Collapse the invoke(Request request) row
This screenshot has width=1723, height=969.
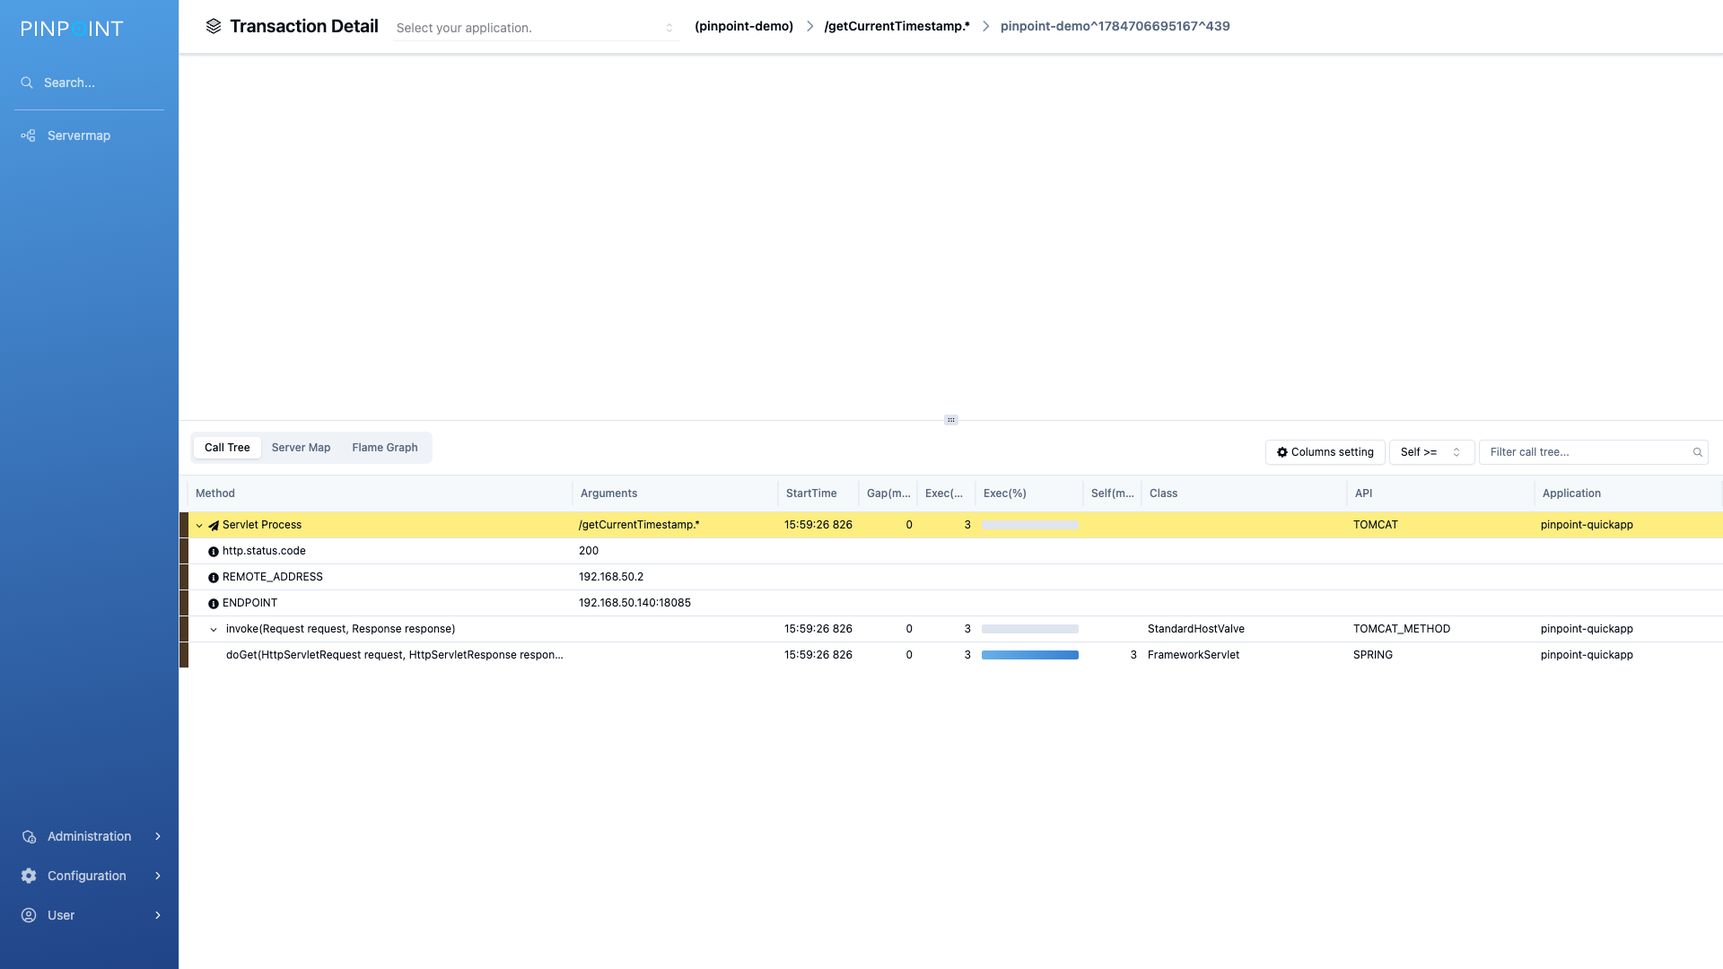click(x=214, y=630)
